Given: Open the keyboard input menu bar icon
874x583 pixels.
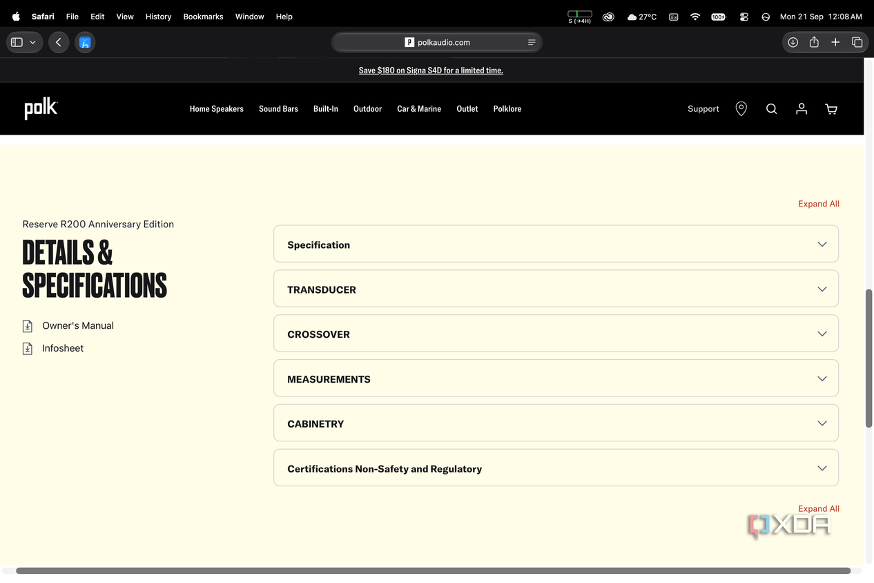Looking at the screenshot, I should click(x=673, y=17).
